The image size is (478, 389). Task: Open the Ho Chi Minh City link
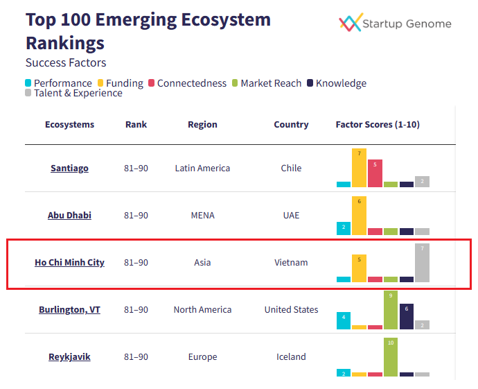coord(69,263)
